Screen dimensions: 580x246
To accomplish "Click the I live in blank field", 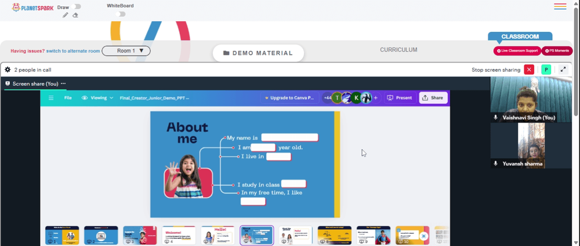I will [x=278, y=156].
